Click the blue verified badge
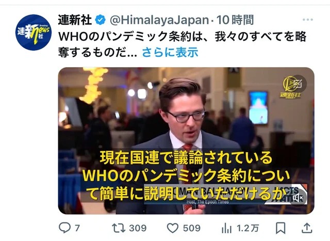The height and width of the screenshot is (241, 330). point(101,20)
